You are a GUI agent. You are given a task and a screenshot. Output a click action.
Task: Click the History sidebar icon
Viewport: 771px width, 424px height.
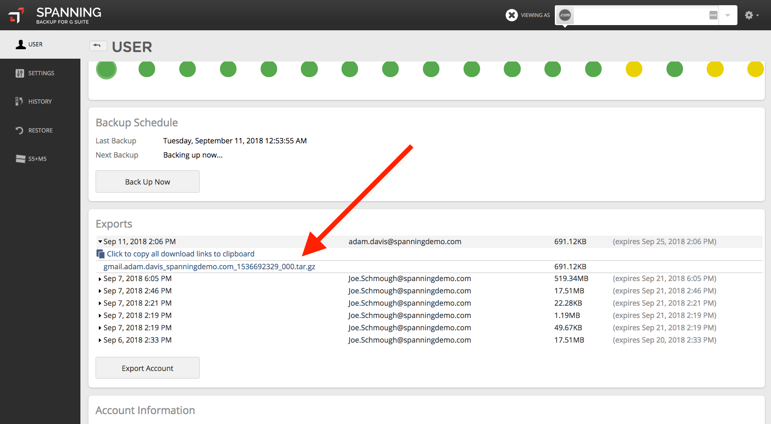tap(19, 101)
